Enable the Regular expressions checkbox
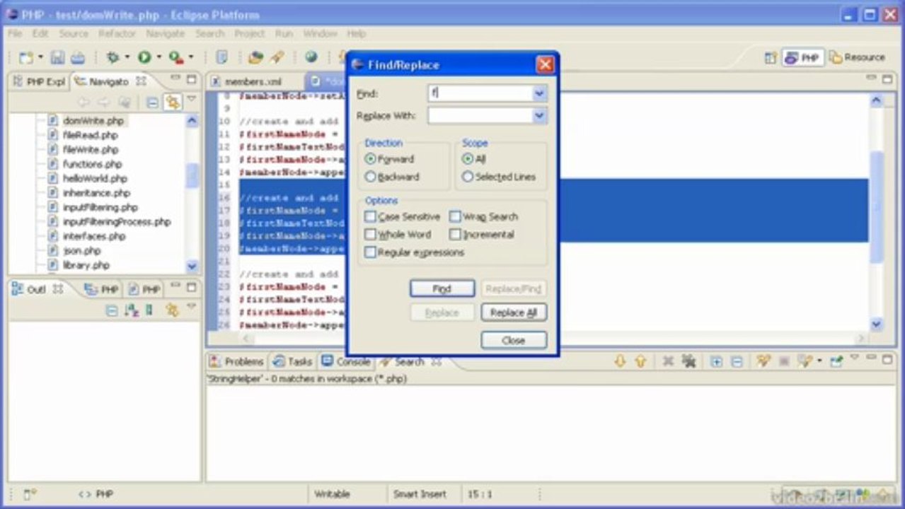Image resolution: width=905 pixels, height=509 pixels. pyautogui.click(x=370, y=252)
